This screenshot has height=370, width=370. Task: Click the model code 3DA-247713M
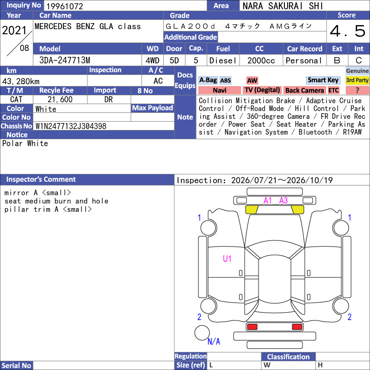click(x=65, y=60)
